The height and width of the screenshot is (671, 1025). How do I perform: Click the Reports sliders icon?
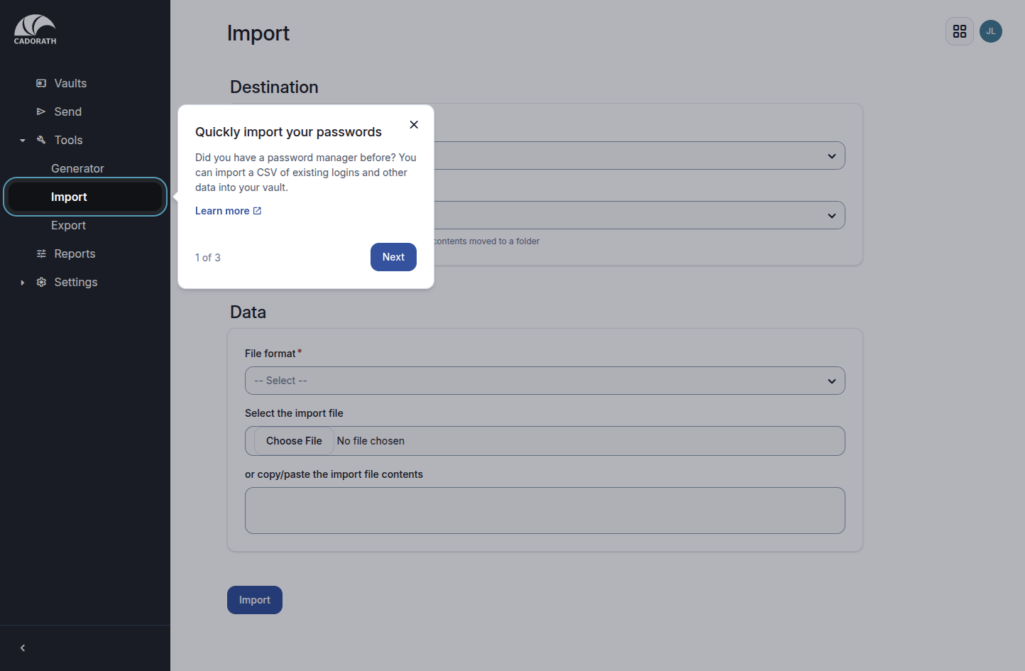[x=41, y=253]
